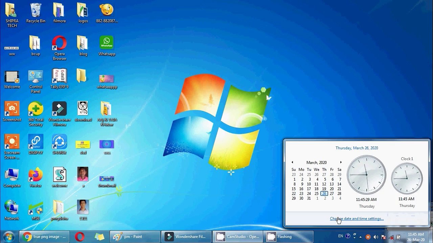Select date 19 in the calendar
Screen dimensions: 433x243
coord(324,189)
